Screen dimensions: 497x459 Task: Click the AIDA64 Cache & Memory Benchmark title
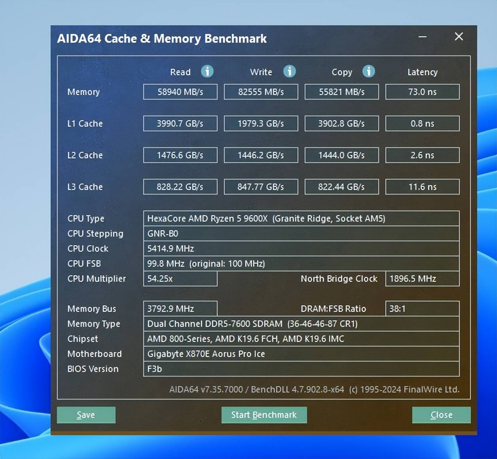pyautogui.click(x=162, y=38)
